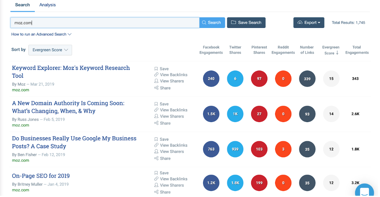
Task: Click total engagements value 2.6K
Action: tap(355, 114)
